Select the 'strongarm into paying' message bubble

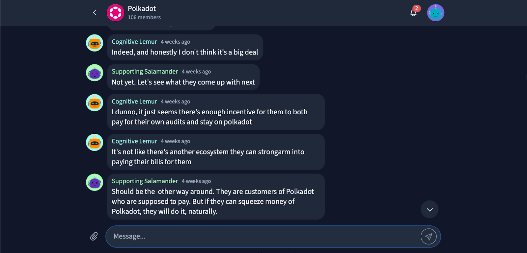pos(216,157)
